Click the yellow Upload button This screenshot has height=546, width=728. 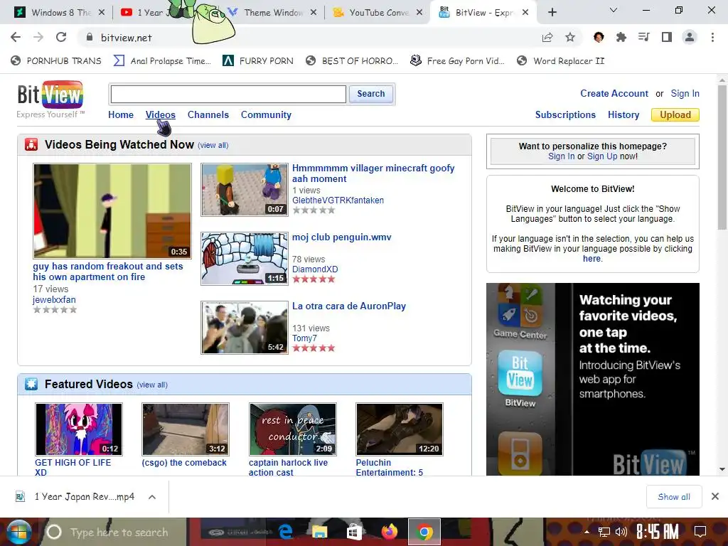coord(675,114)
